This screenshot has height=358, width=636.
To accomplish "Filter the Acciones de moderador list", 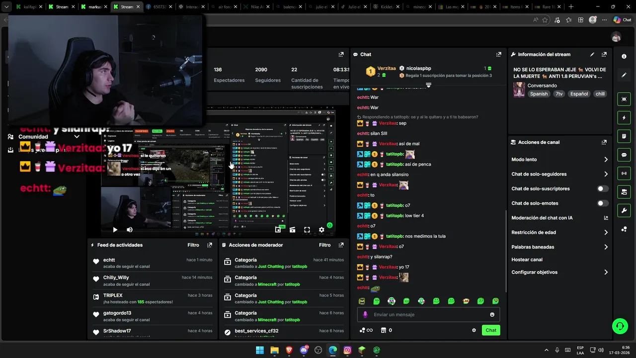I will tap(324, 245).
